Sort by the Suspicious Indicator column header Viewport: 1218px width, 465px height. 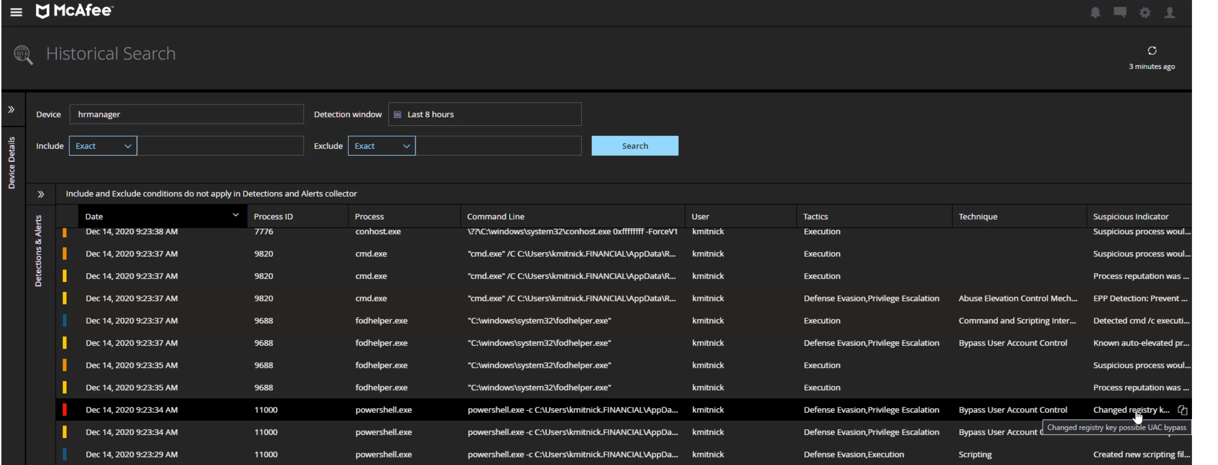coord(1131,216)
